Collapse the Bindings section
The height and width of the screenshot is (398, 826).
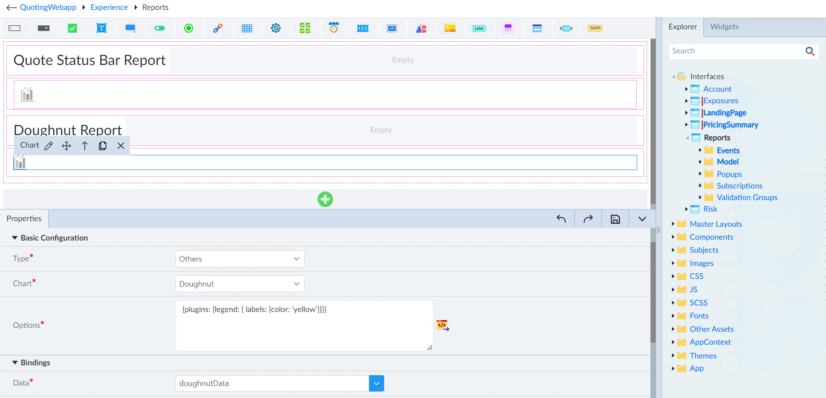tap(15, 363)
